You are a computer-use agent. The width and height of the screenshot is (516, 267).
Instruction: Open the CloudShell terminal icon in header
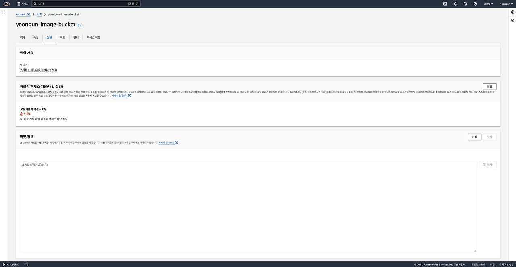445,4
